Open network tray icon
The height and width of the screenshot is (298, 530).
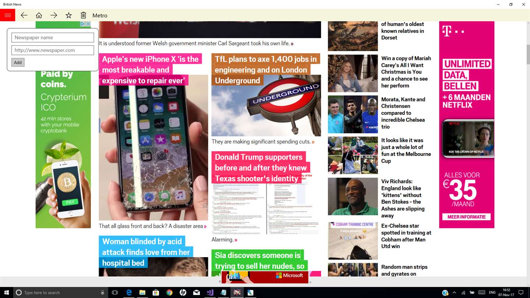pyautogui.click(x=463, y=292)
